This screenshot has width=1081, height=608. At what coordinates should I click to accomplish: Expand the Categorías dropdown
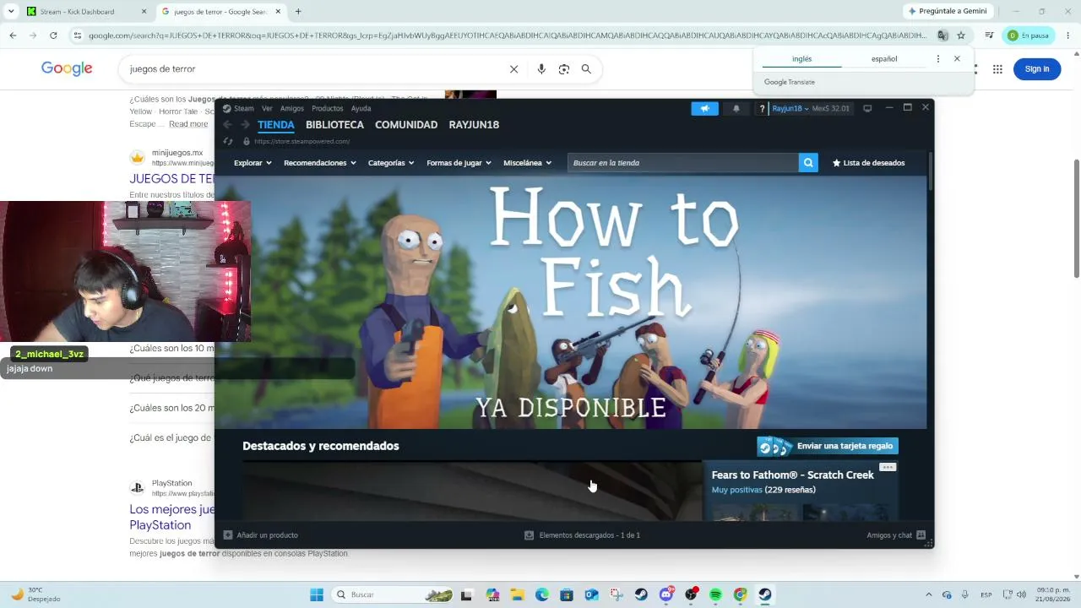click(392, 163)
